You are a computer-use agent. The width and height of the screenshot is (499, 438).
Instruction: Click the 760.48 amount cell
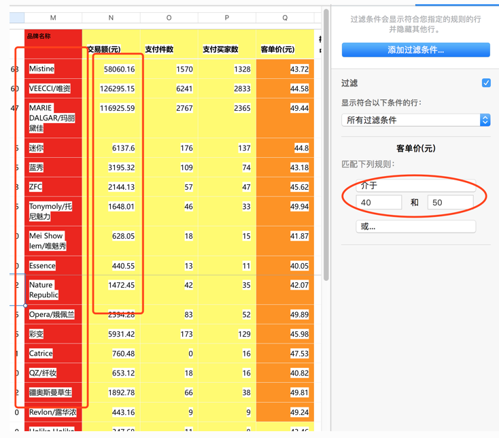pos(111,354)
